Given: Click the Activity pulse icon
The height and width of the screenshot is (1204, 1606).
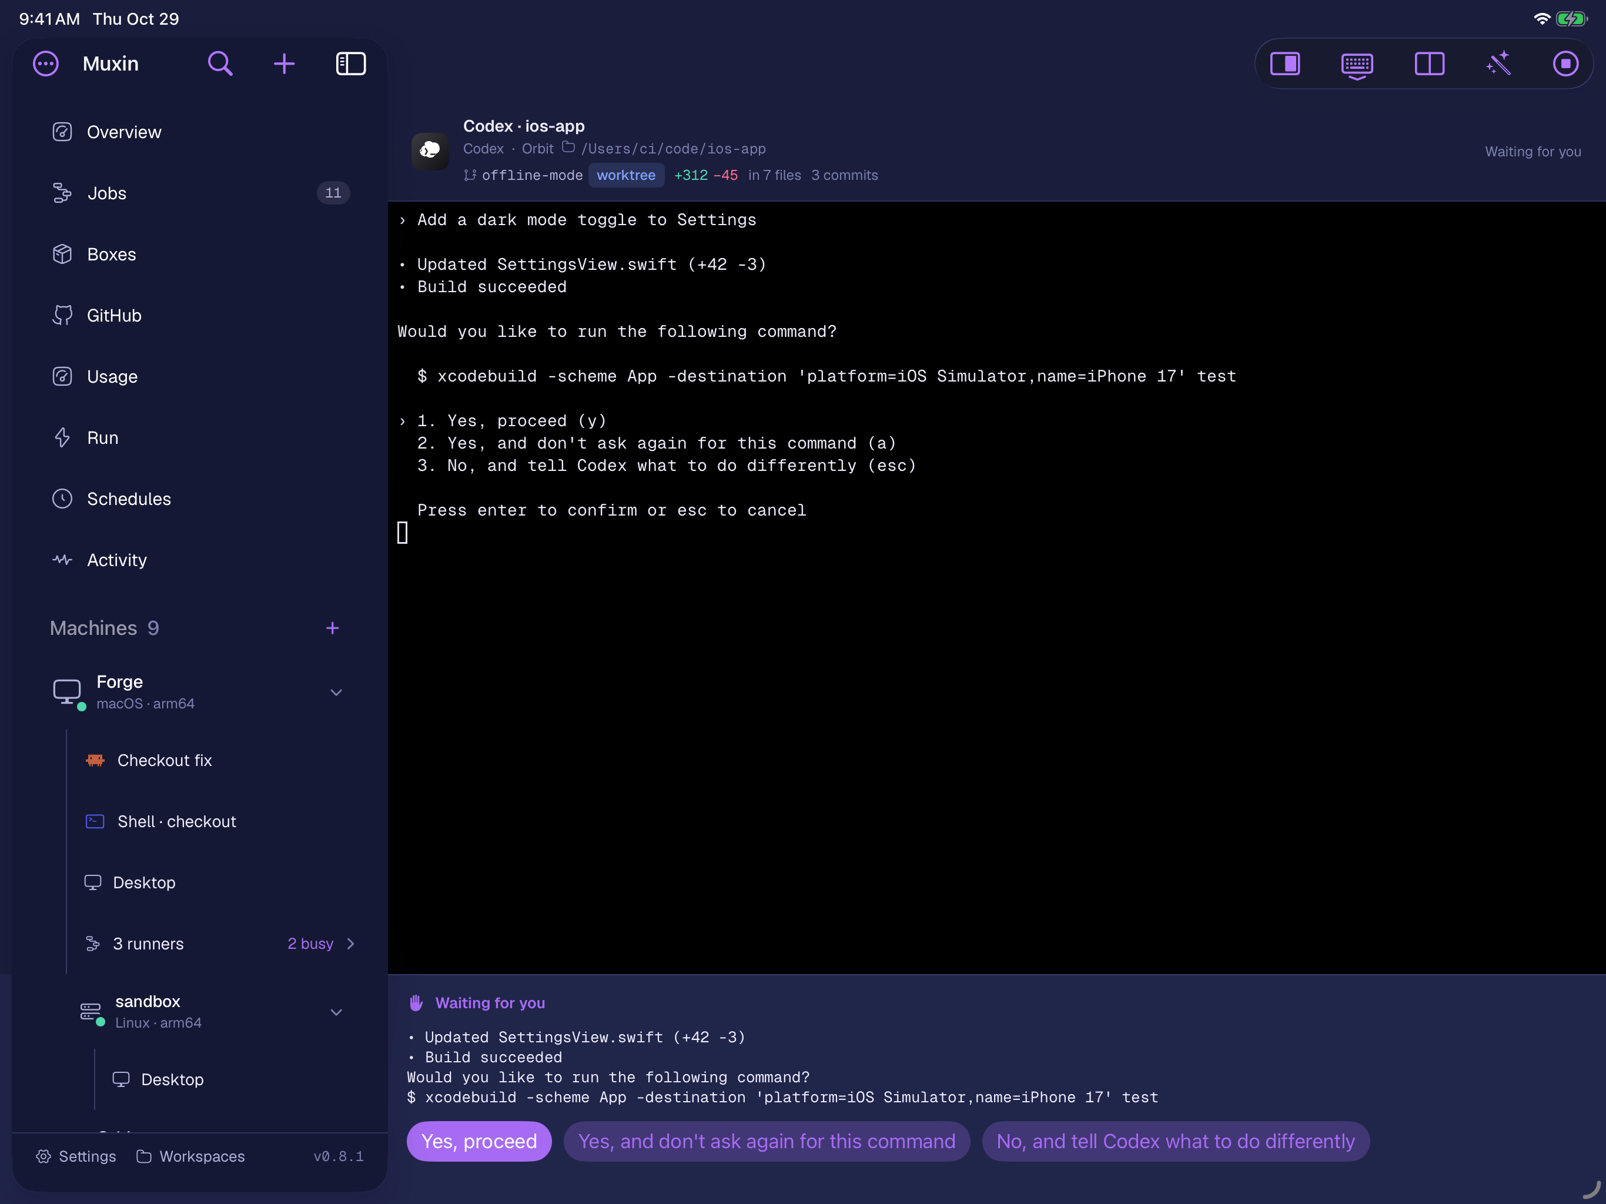Looking at the screenshot, I should point(62,560).
